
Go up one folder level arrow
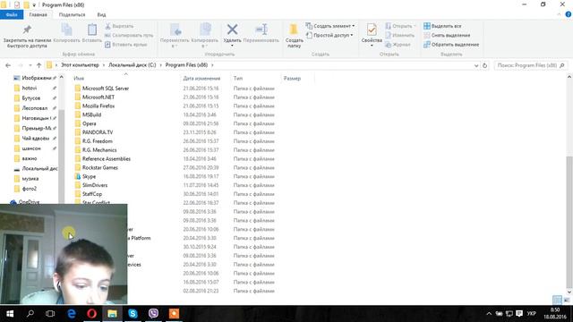point(38,65)
